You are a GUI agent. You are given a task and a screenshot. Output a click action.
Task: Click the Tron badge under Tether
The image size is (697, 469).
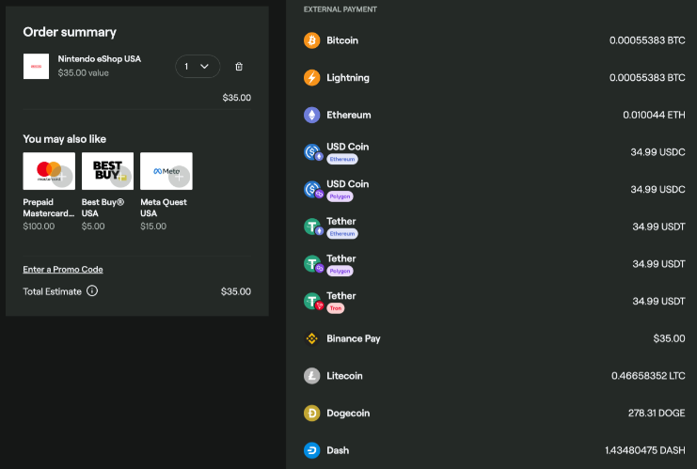(x=336, y=308)
